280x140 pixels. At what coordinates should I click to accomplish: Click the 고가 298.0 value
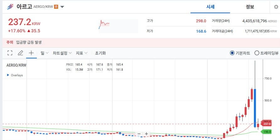click(x=201, y=21)
